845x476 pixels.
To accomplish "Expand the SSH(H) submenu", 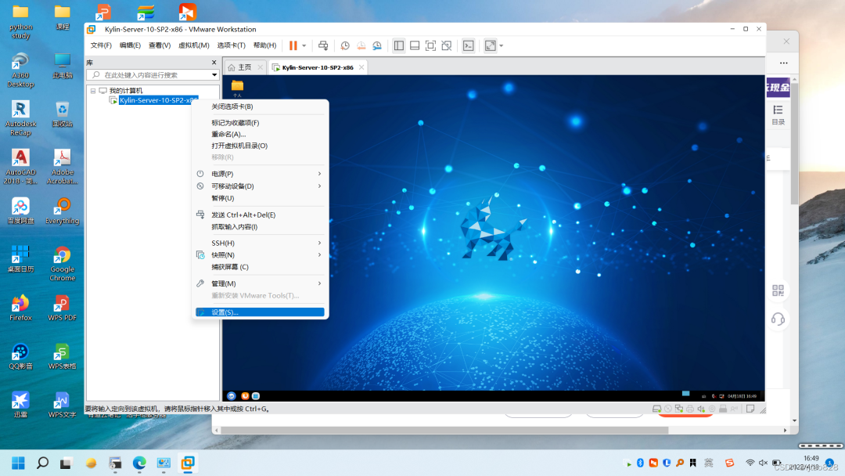I will (x=260, y=243).
